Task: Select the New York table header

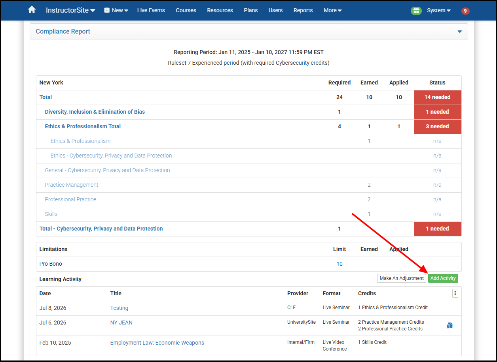Action: tap(51, 83)
